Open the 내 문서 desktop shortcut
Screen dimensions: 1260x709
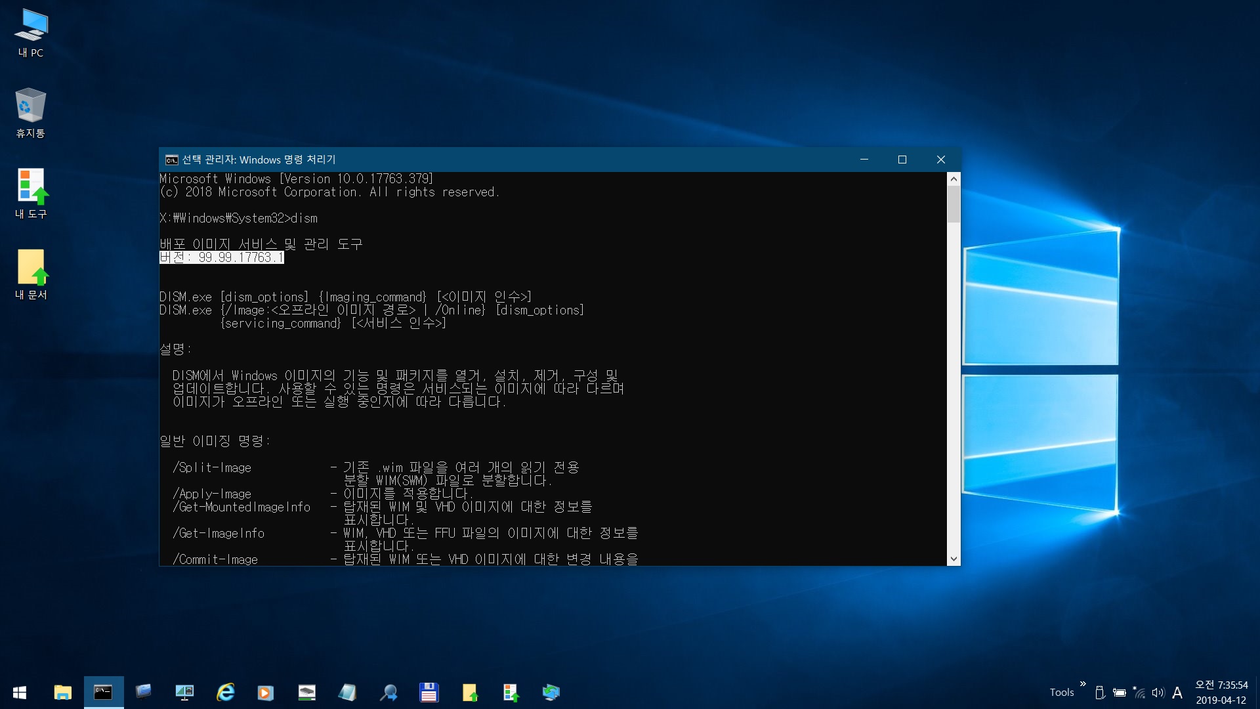coord(31,274)
